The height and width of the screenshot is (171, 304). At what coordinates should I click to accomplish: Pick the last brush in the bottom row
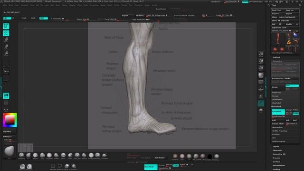click(104, 155)
